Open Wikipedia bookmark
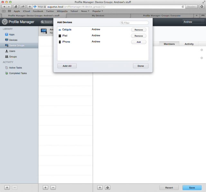 [62, 11]
